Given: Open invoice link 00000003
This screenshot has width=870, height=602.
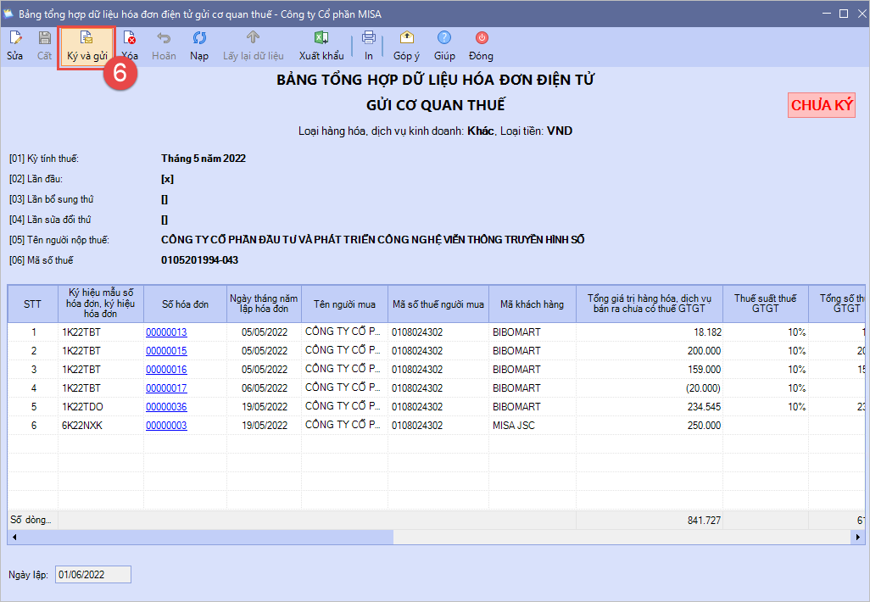Looking at the screenshot, I should click(x=166, y=426).
